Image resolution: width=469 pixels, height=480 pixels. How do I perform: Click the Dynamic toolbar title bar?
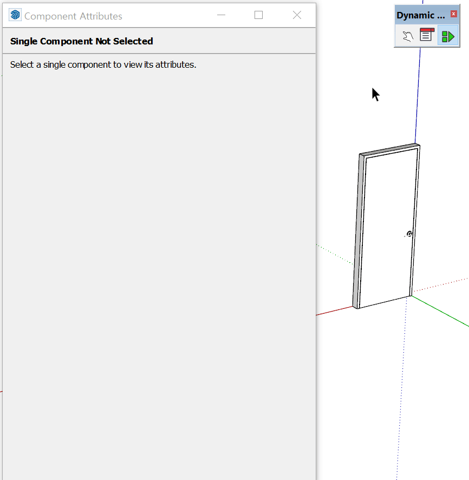click(x=421, y=15)
